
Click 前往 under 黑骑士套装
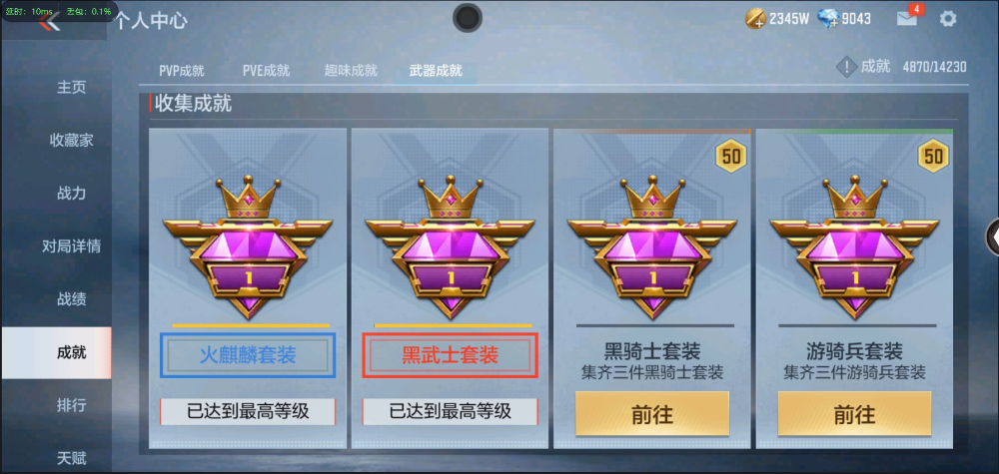[x=651, y=414]
